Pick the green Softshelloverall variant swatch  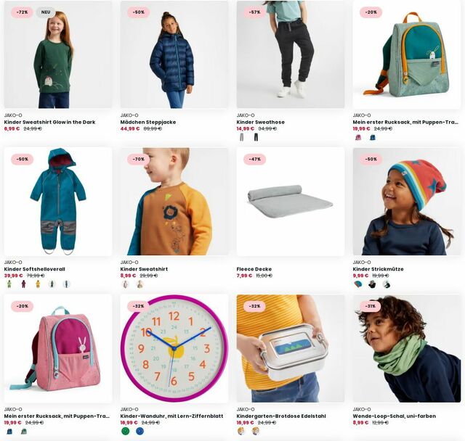click(9, 284)
